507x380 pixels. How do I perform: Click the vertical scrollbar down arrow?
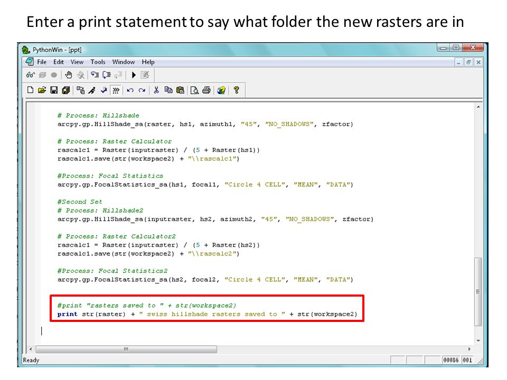click(x=478, y=340)
